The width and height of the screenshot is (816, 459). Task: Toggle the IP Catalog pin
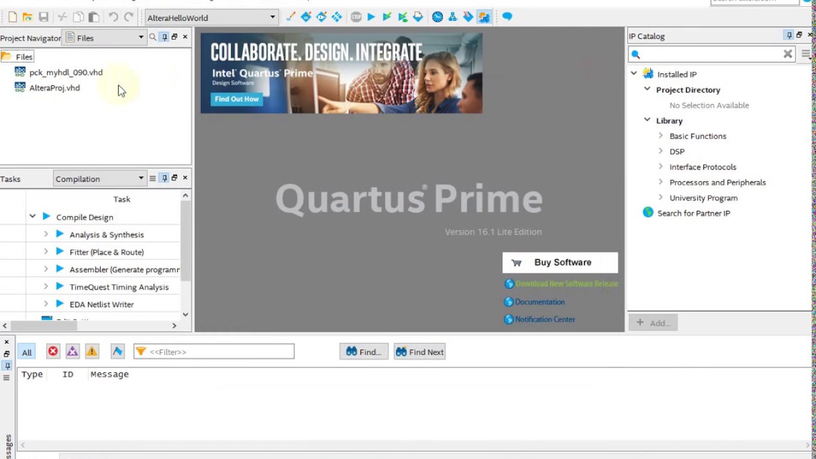click(x=789, y=36)
